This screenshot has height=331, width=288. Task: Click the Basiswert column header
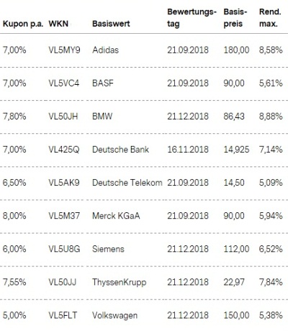111,24
